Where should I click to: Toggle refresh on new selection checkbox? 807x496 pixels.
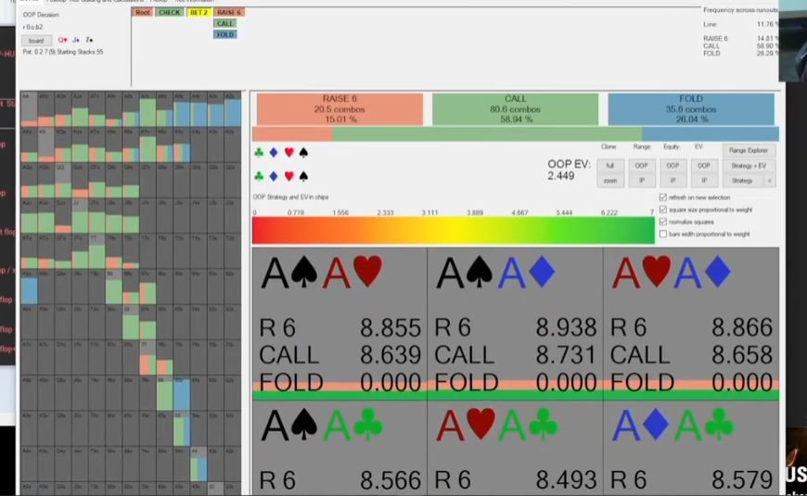pyautogui.click(x=663, y=197)
